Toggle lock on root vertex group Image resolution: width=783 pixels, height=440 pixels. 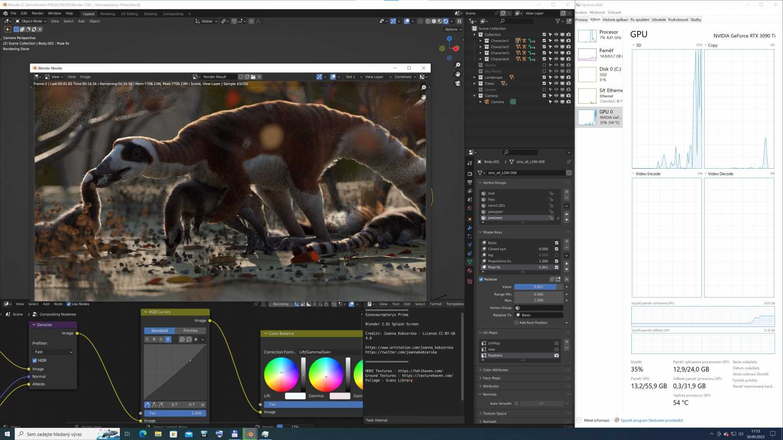point(551,194)
